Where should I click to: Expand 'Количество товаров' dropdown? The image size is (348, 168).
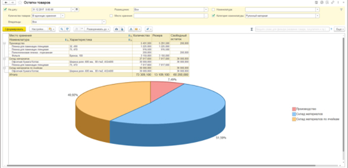pos(62,16)
